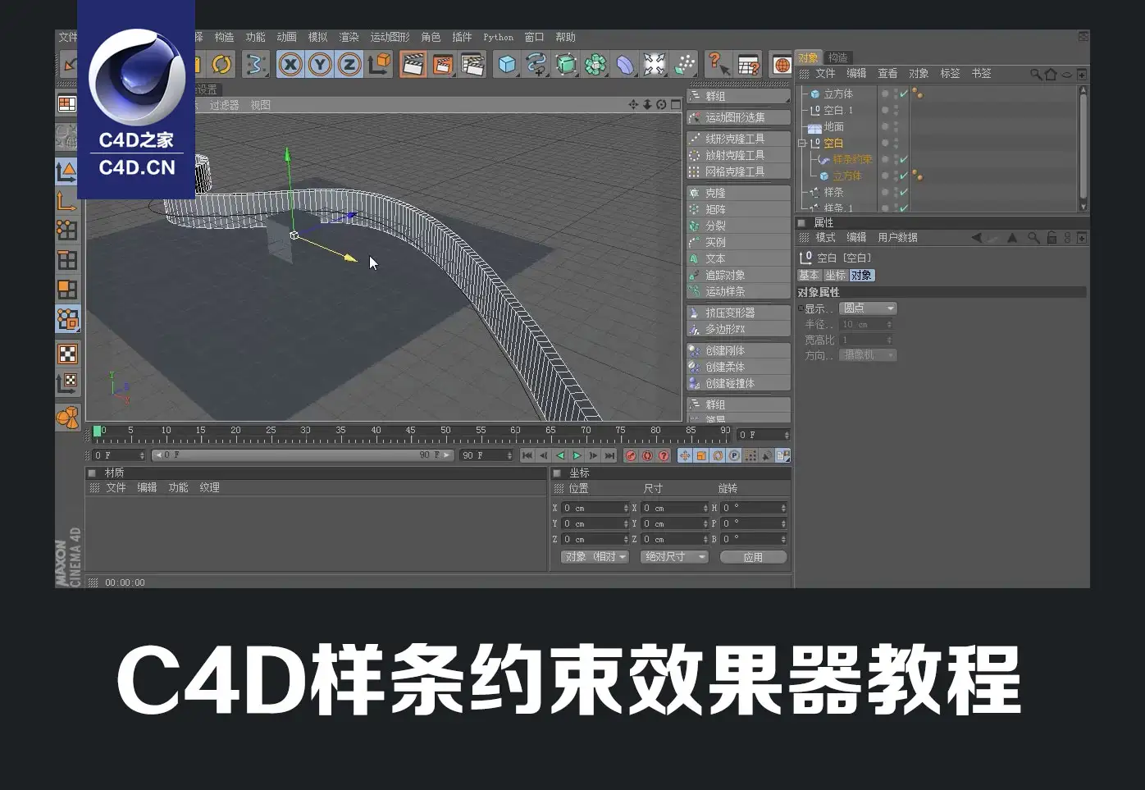Click the home icon in object manager

pyautogui.click(x=1051, y=74)
